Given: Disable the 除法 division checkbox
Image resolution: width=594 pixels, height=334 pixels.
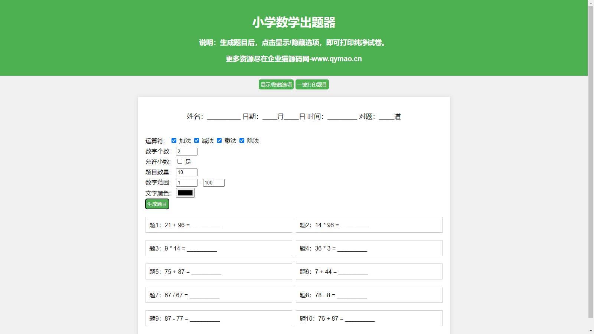Looking at the screenshot, I should 242,141.
